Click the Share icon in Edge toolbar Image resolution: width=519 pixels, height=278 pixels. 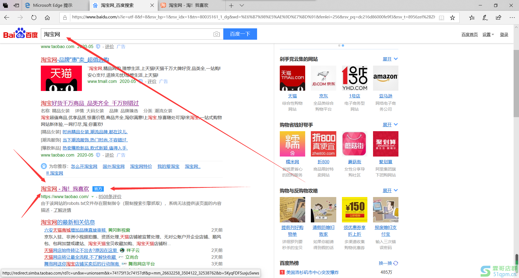(498, 17)
